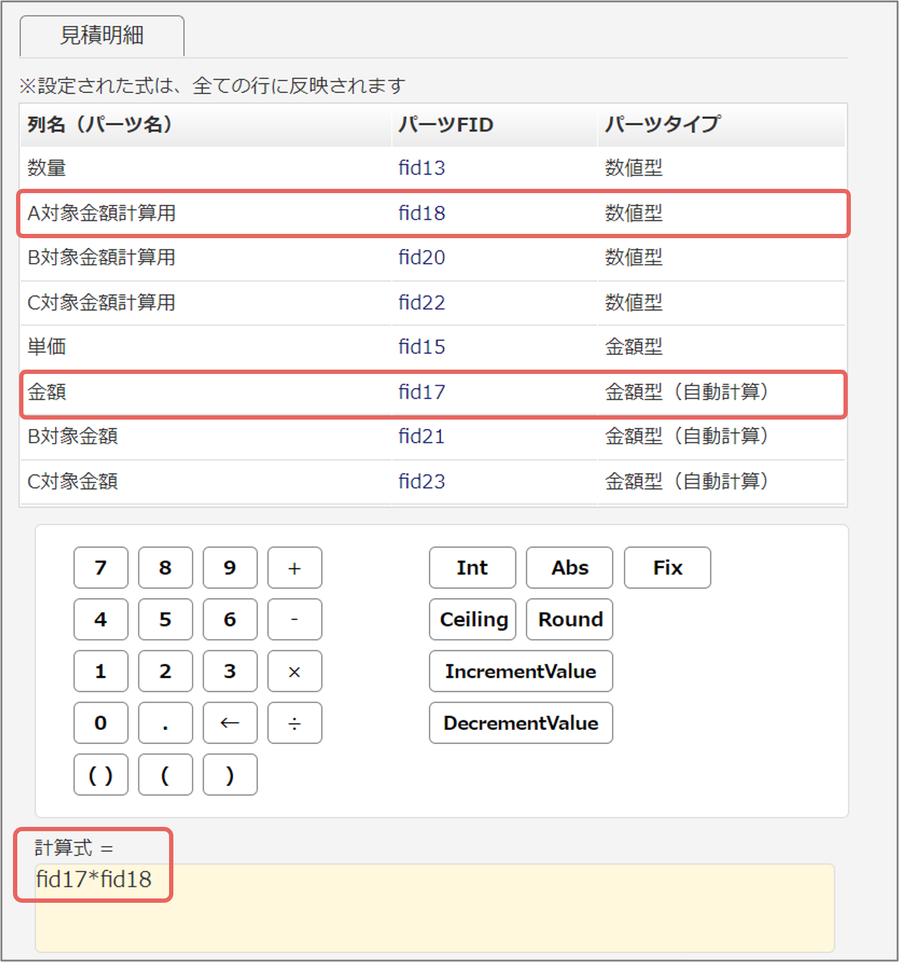Click the A対象金額計算用 row name
Image resolution: width=899 pixels, height=962 pixels.
coord(102,213)
